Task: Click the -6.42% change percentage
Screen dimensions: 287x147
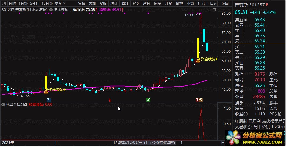Action: (269, 12)
